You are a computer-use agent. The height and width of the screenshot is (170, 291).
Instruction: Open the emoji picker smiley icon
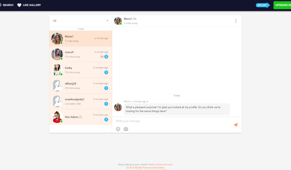pos(118,129)
